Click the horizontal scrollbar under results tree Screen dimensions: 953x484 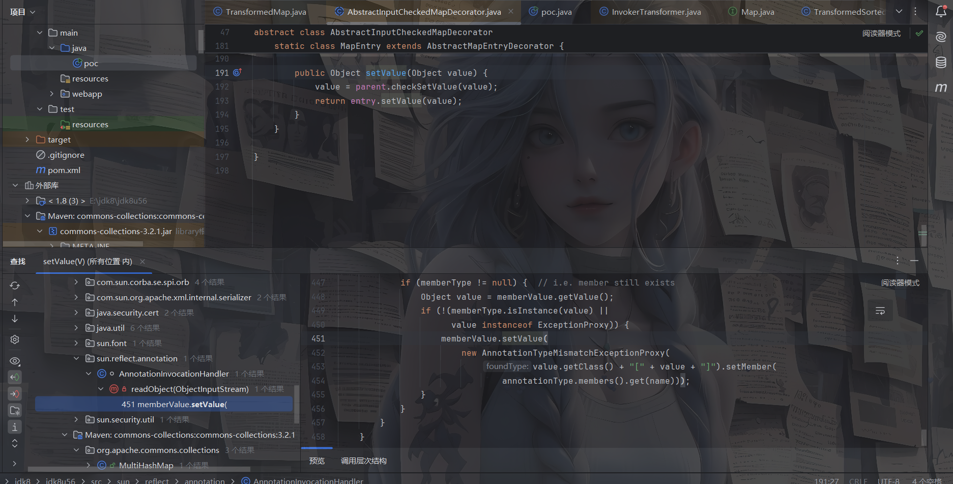(153, 469)
